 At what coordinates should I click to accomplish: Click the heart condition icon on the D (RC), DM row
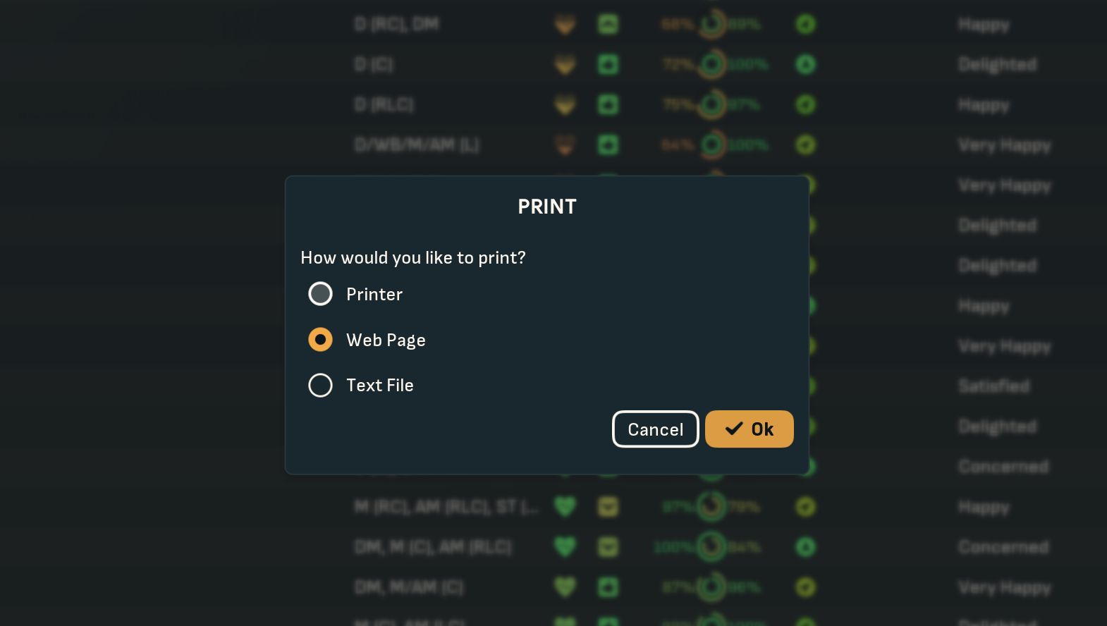pyautogui.click(x=565, y=23)
